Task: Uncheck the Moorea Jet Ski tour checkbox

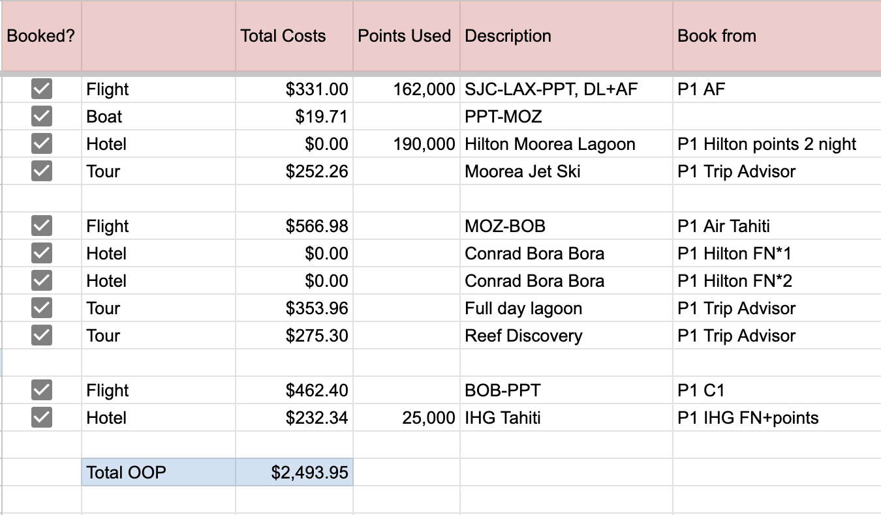Action: (42, 171)
